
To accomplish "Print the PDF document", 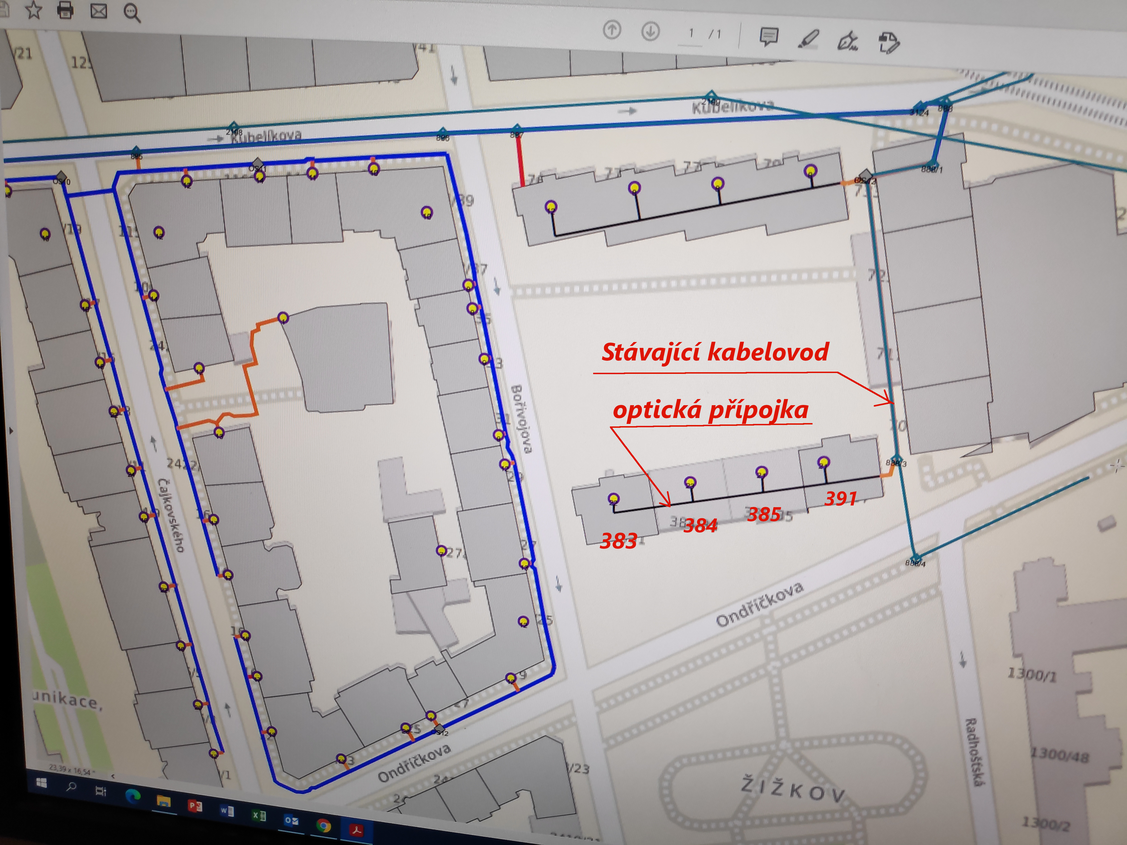I will 65,10.
